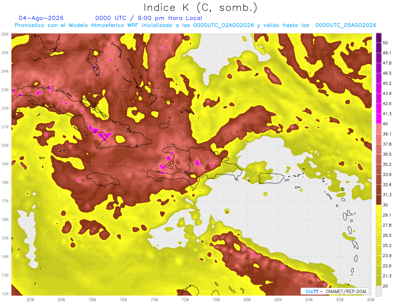This screenshot has height=304, width=394.
Task: Click "0000 UTC / 9:00 pm Hora Local" text
Action: click(149, 18)
